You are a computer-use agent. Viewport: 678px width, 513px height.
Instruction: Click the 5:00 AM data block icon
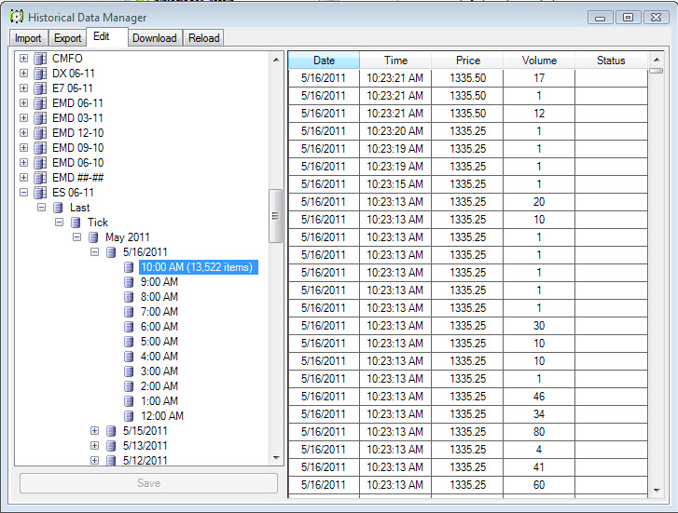point(129,342)
